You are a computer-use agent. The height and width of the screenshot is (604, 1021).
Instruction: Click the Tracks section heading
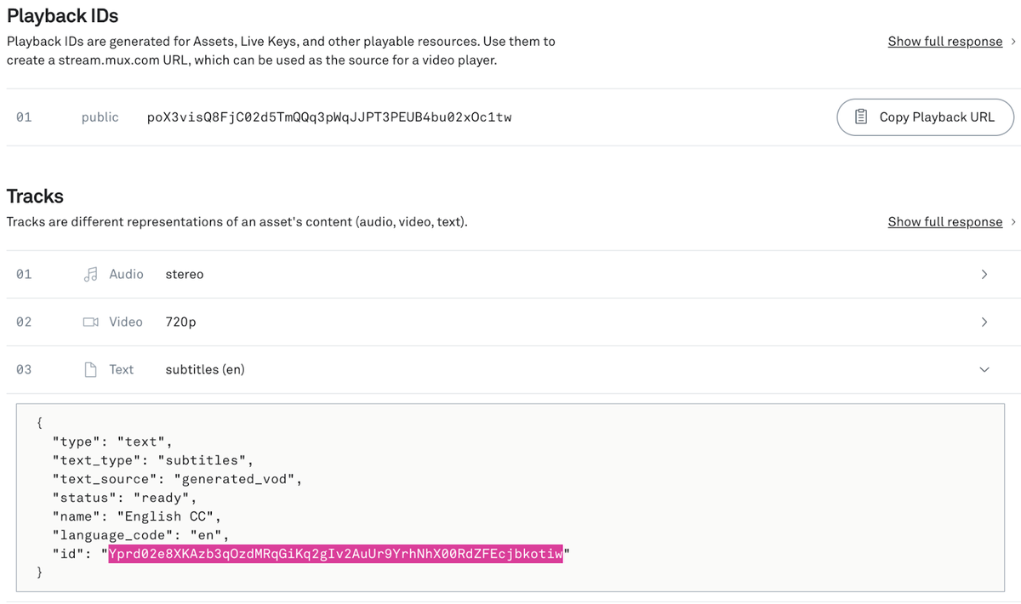[x=35, y=196]
